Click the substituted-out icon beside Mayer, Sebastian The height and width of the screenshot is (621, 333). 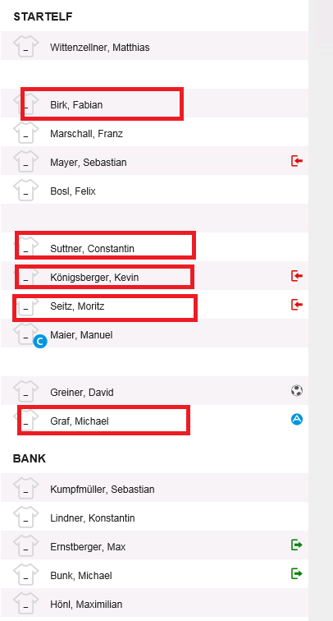click(297, 161)
